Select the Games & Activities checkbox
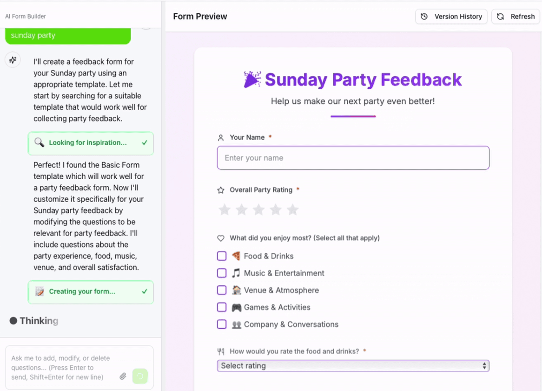The image size is (542, 391). coord(222,307)
